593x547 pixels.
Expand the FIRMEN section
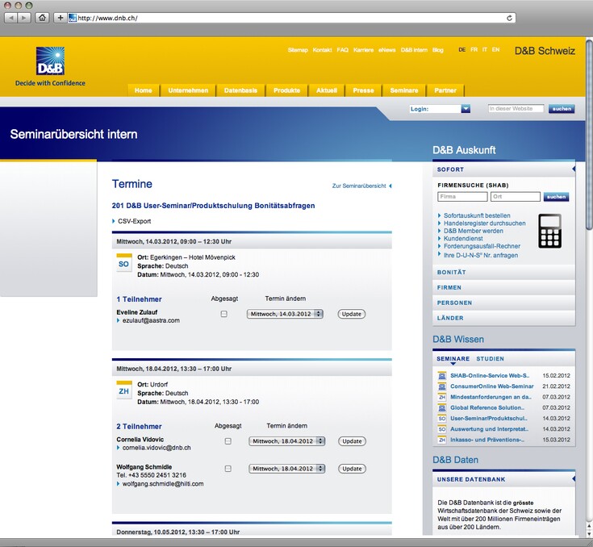[503, 287]
